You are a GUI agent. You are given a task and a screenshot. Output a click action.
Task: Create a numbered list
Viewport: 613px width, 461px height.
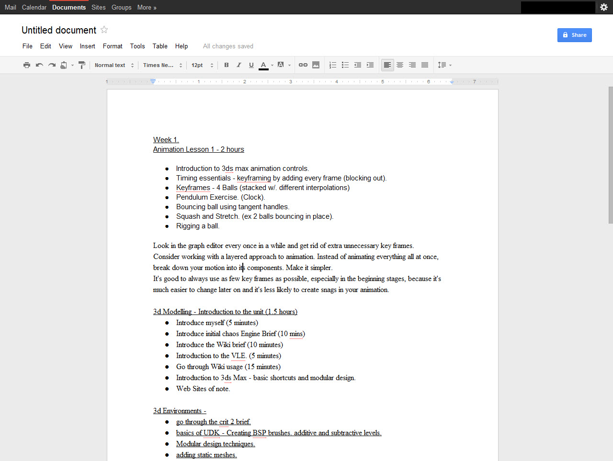pyautogui.click(x=333, y=65)
